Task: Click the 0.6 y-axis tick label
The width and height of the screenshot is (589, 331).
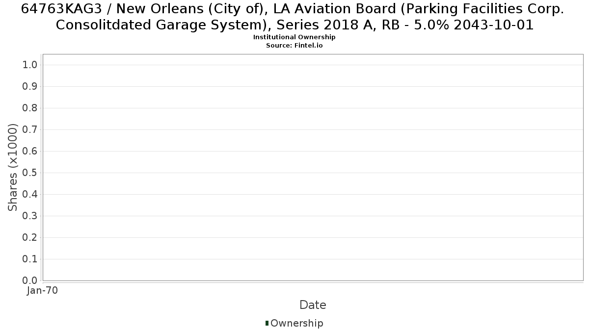Action: point(30,151)
